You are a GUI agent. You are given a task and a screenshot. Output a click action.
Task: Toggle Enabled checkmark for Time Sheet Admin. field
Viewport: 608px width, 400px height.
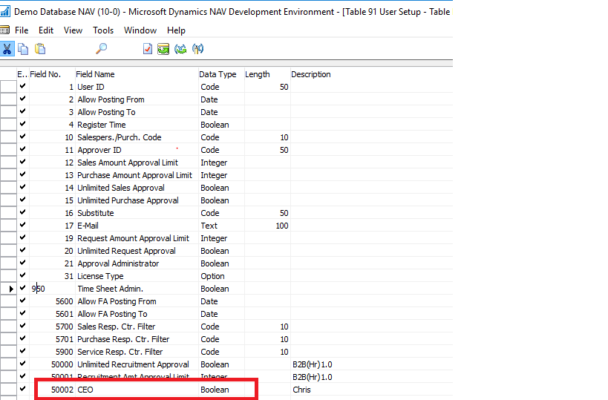click(22, 288)
